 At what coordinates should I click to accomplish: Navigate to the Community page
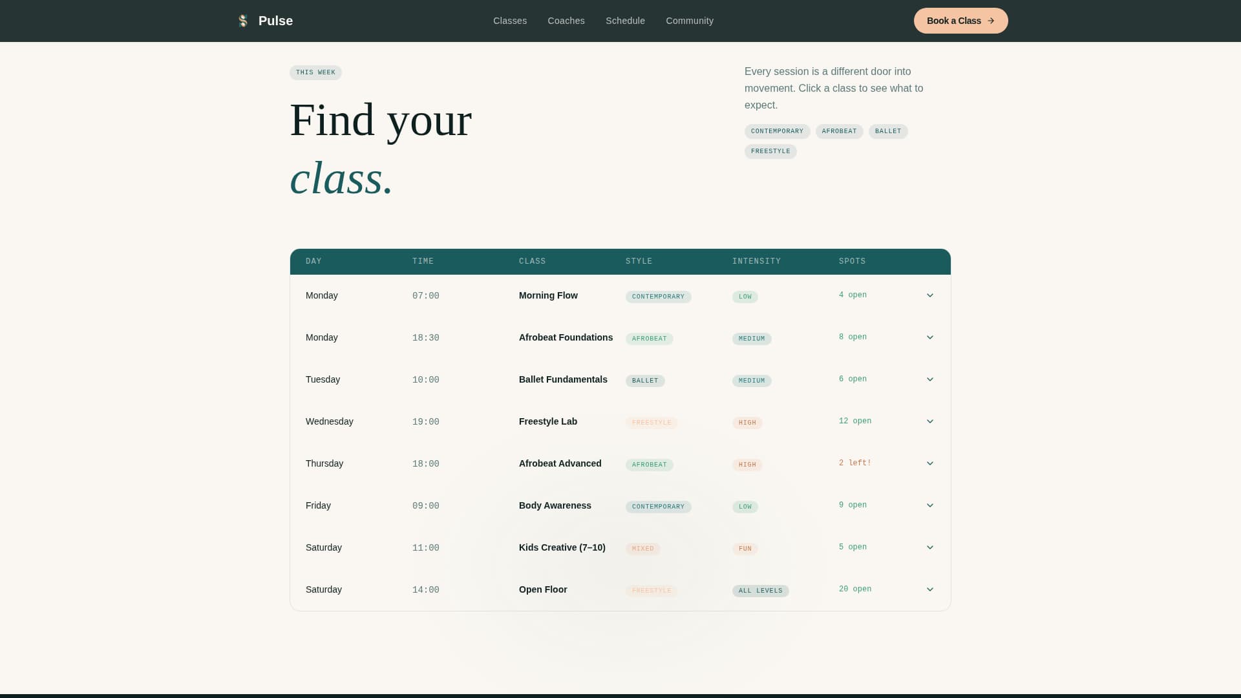coord(690,21)
